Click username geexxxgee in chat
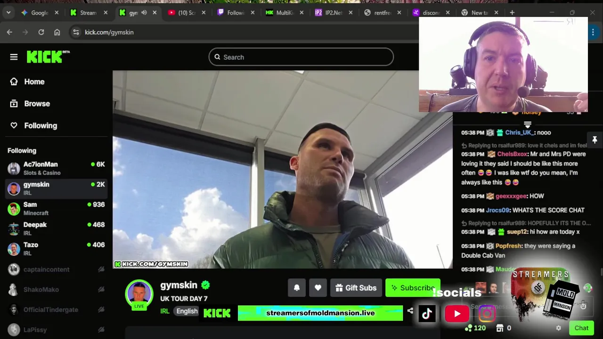 (x=511, y=196)
